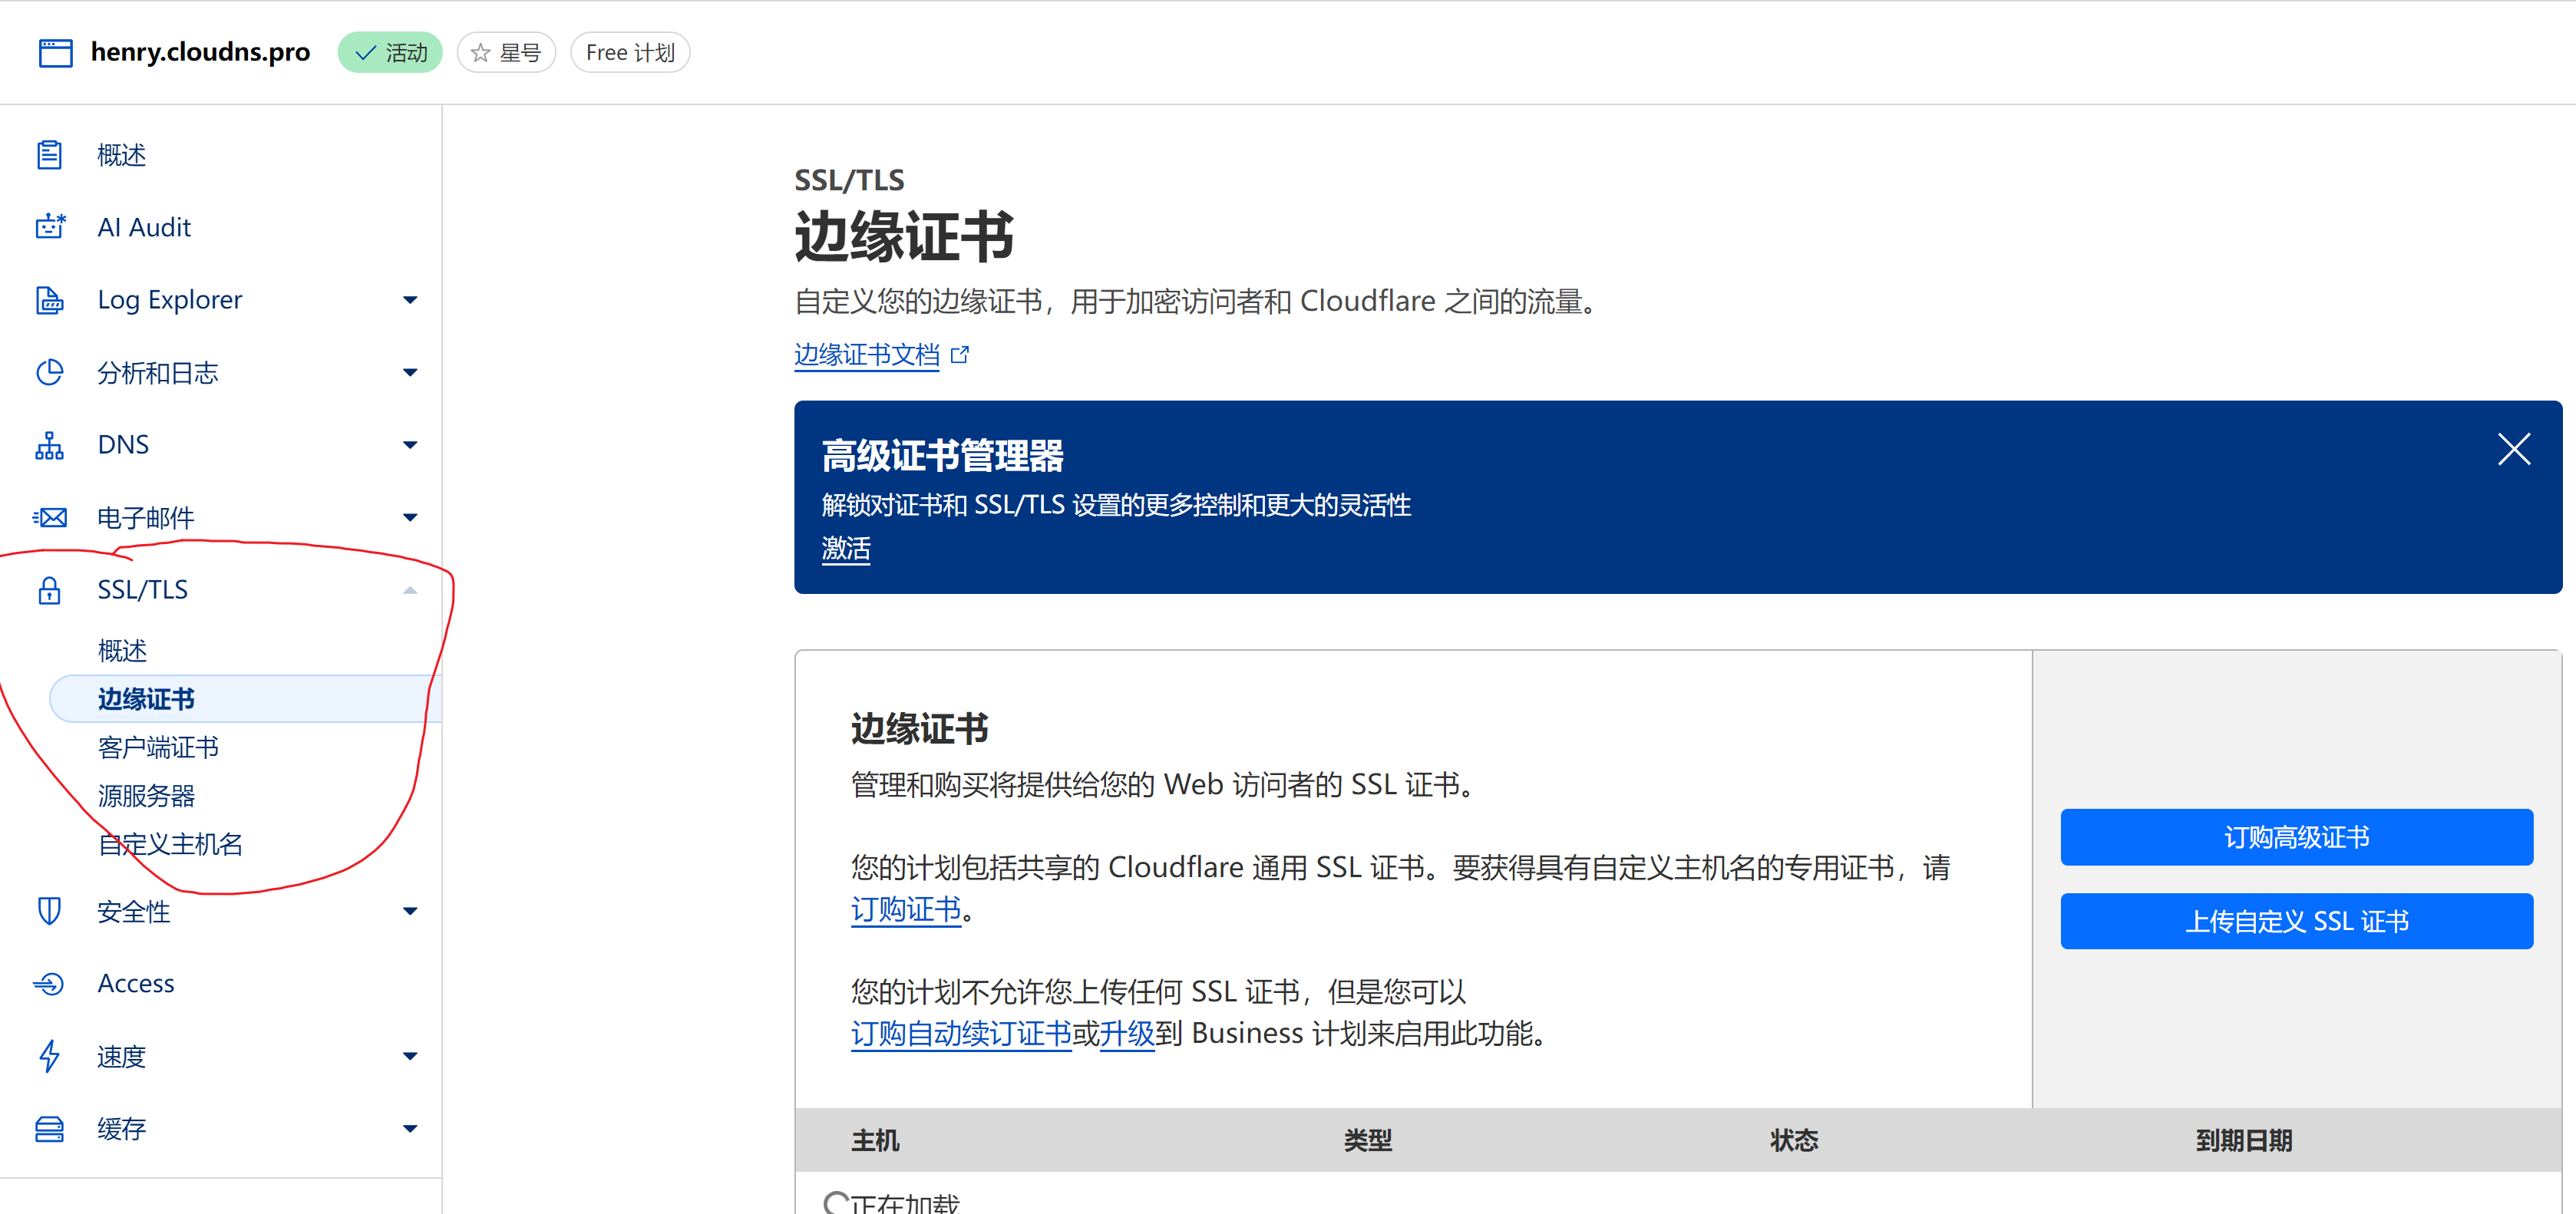Click the AI Audit robot icon

[49, 227]
